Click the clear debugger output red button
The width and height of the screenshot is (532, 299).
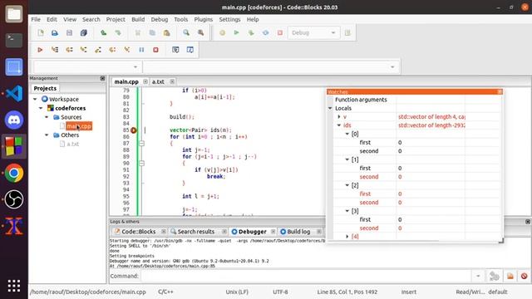tap(525, 276)
